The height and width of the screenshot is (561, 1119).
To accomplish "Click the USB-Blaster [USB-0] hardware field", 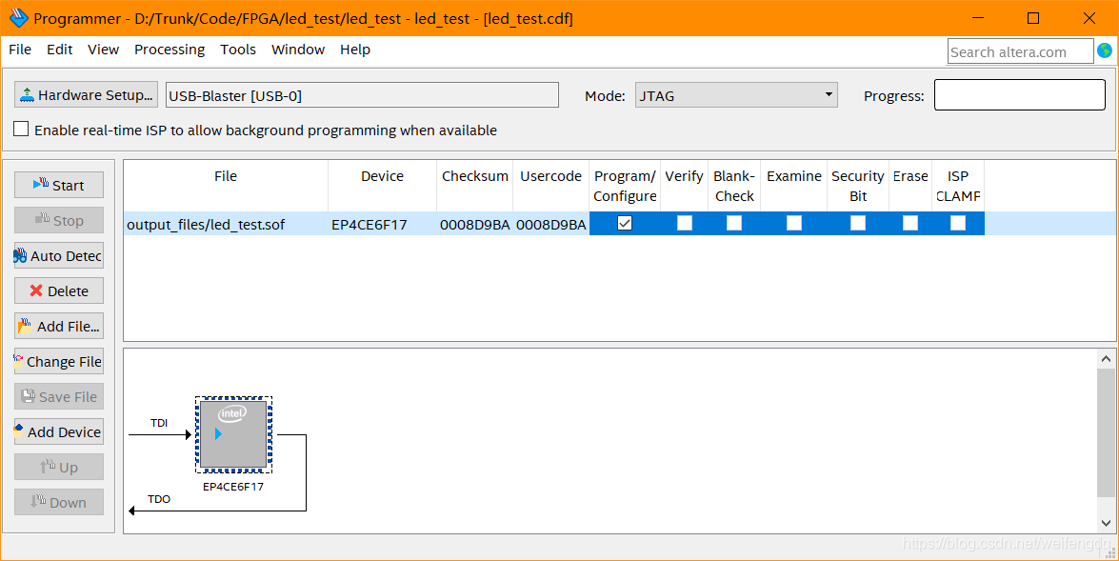I will click(363, 95).
